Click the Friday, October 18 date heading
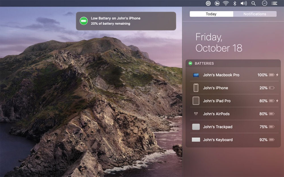Screen dimensions: 284x177 point(219,43)
